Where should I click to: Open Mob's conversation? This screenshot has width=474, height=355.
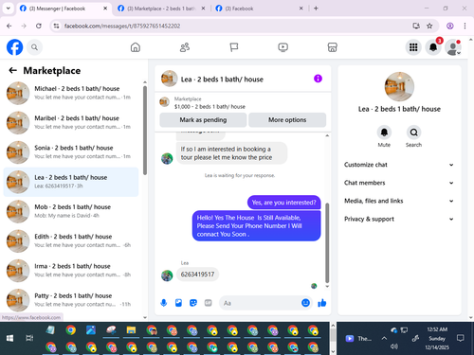tap(71, 211)
